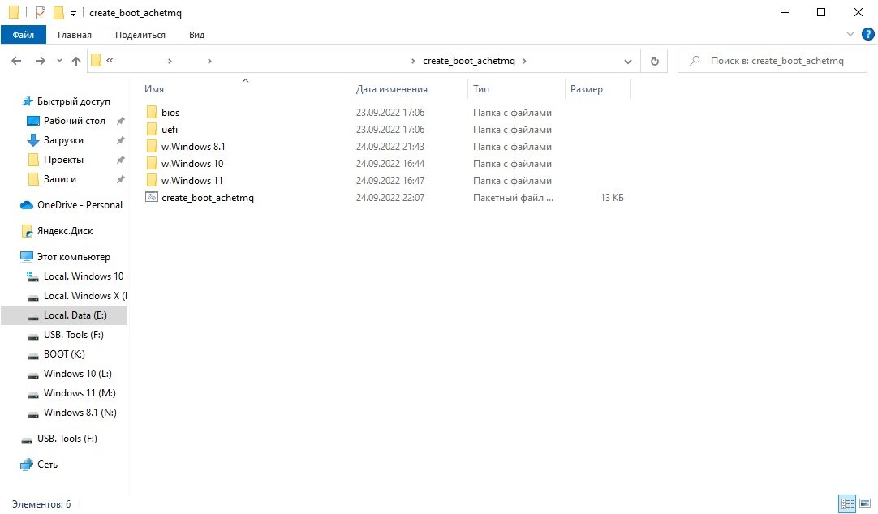This screenshot has width=878, height=514.
Task: Click the New folder icon in title bar
Action: [x=58, y=12]
